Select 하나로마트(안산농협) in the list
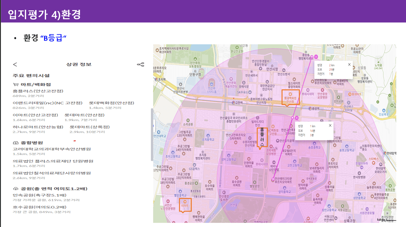Image resolution: width=406 pixels, height=227 pixels. click(38, 127)
